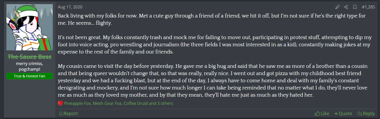The image size is (380, 119).
Task: Click the highlighter icon on the post
Action: pyautogui.click(x=337, y=7)
